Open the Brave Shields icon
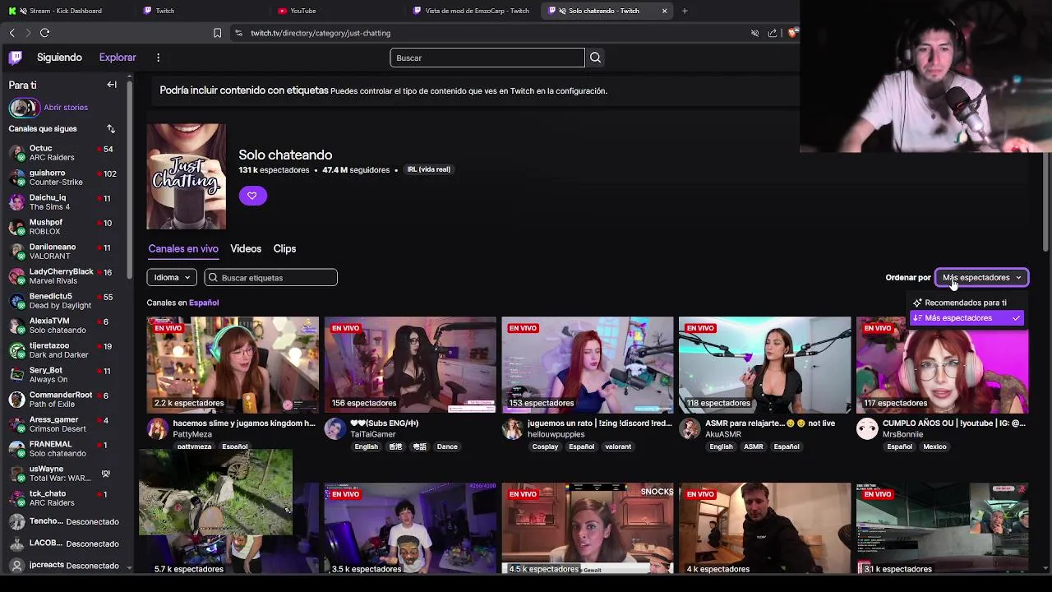 click(x=791, y=33)
